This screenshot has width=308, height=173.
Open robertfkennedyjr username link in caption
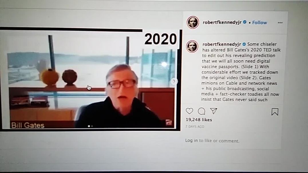(x=222, y=44)
